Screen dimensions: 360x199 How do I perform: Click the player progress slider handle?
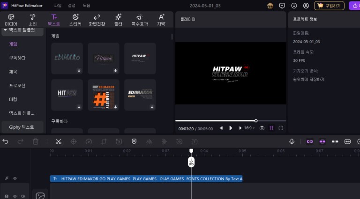[256, 121]
